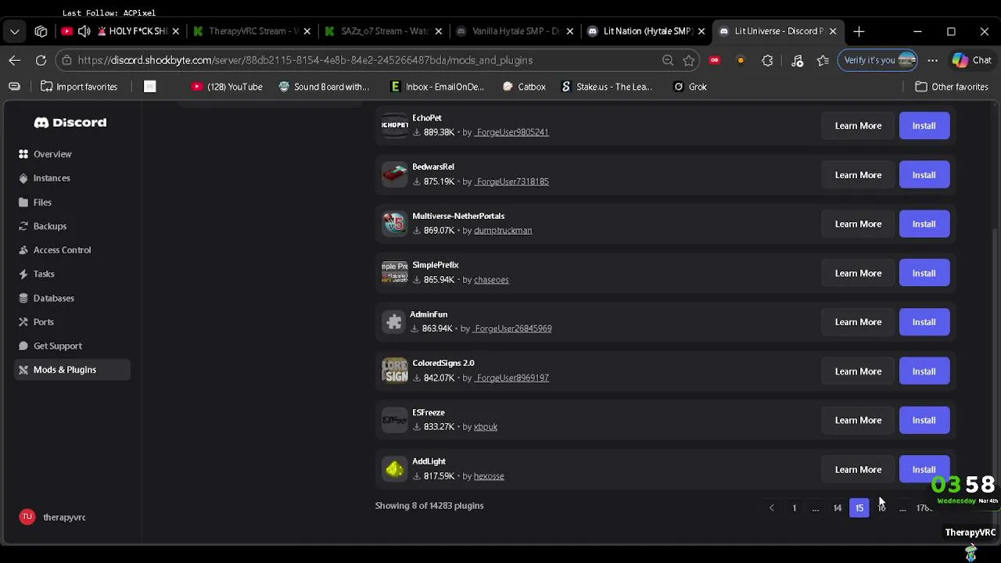Screen dimensions: 1001x563
Task: Learn More about ColoredSigns 2.0
Action: coord(858,371)
